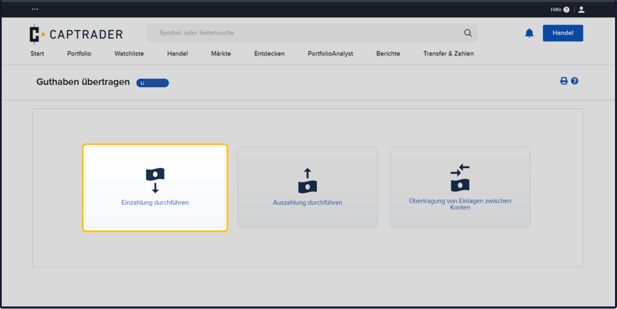
Task: Click the search magnifier icon
Action: [468, 33]
